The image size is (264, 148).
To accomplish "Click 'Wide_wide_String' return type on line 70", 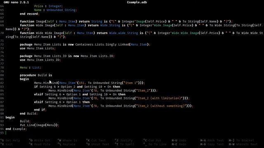I will coord(123,33).
